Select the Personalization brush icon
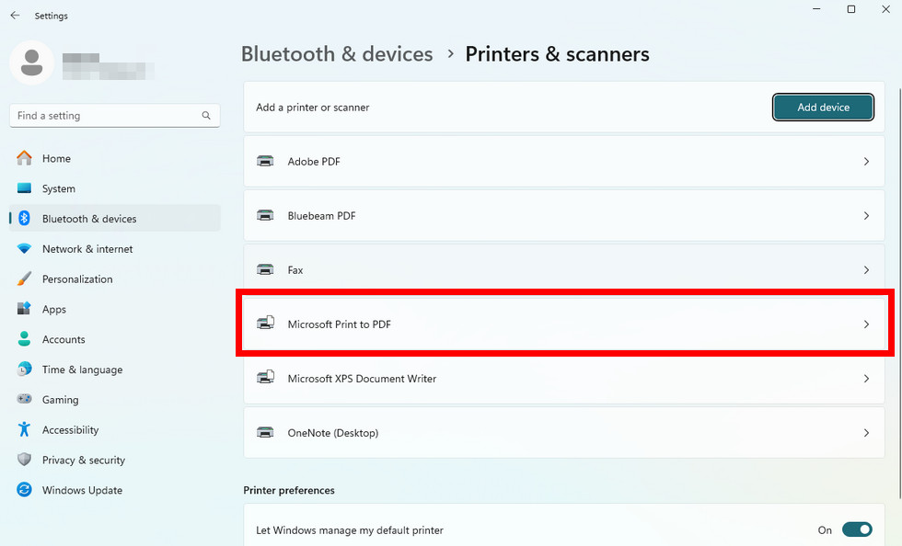The width and height of the screenshot is (902, 546). [x=22, y=279]
